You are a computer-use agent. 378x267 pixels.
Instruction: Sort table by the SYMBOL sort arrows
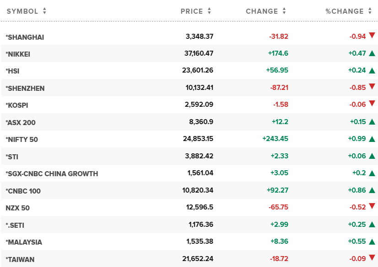44,11
